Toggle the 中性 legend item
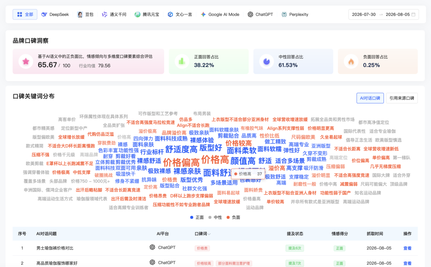The width and height of the screenshot is (431, 267). 215,217
